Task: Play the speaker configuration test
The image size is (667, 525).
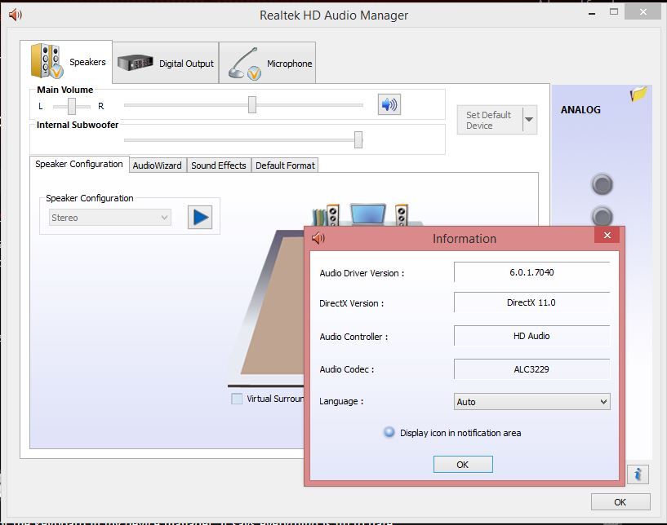Action: (200, 218)
